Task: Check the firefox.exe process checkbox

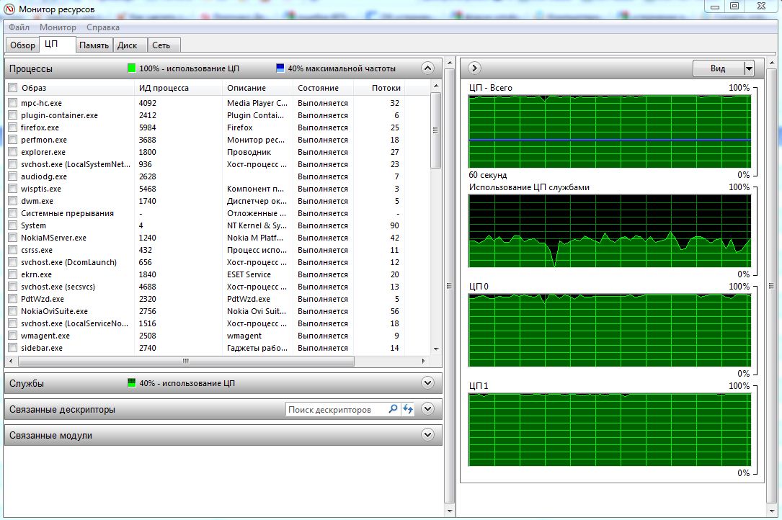Action: pyautogui.click(x=13, y=127)
